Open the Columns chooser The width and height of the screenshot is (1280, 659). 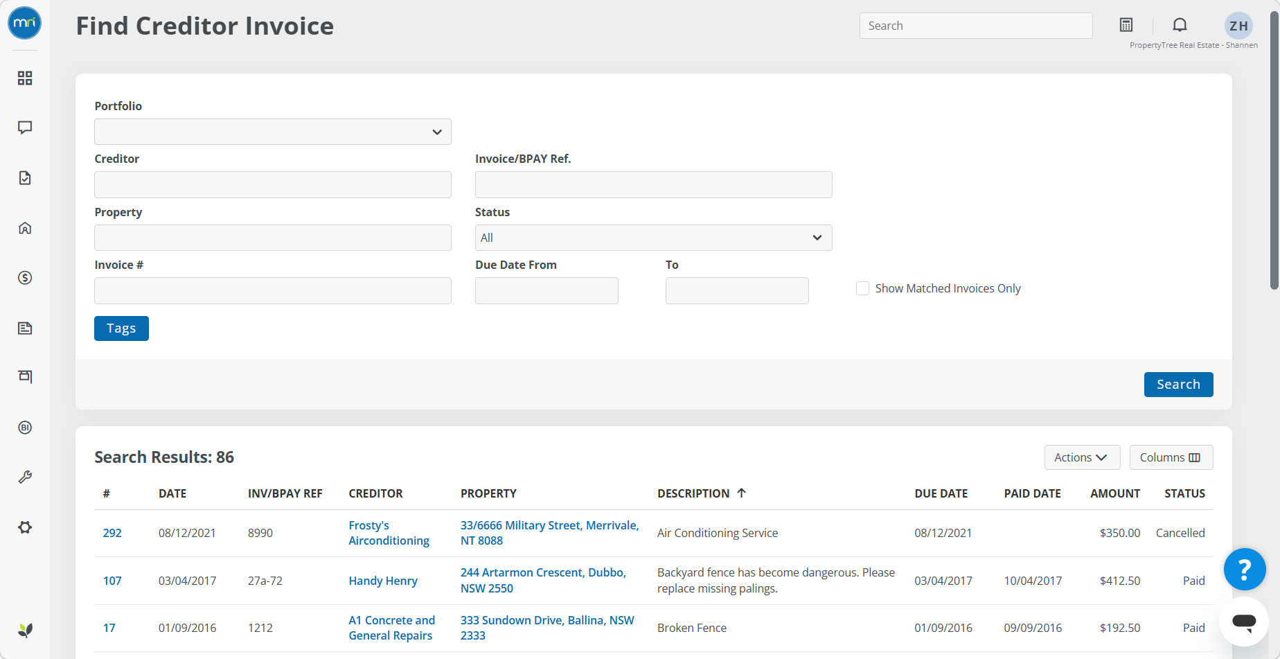pos(1171,457)
